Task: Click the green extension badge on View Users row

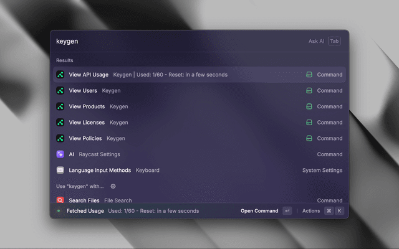Action: [x=309, y=91]
